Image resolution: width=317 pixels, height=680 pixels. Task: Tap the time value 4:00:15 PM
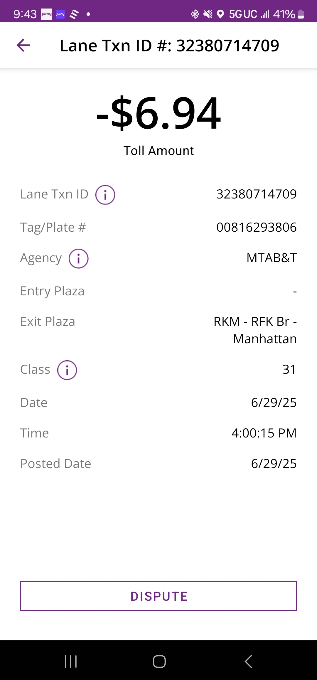point(264,433)
